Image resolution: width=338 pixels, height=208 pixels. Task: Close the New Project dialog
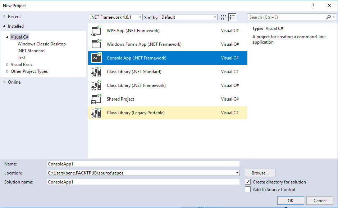tap(329, 6)
